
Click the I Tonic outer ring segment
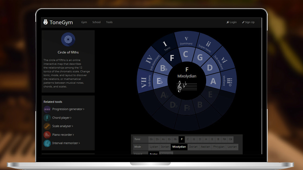[165, 45]
